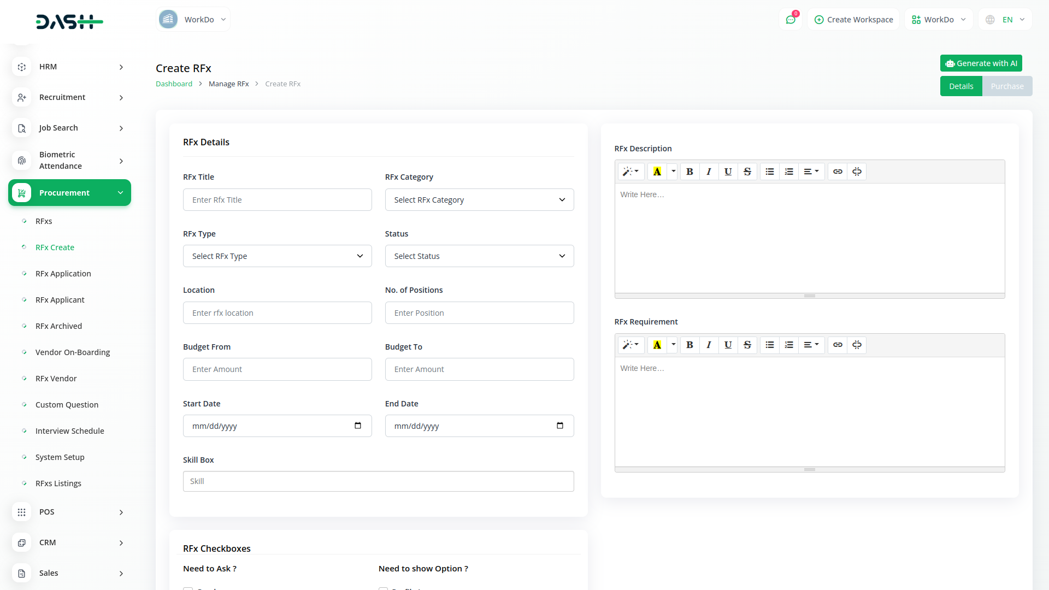The height and width of the screenshot is (590, 1049).
Task: Insert link in RFx Description editor
Action: 837,172
